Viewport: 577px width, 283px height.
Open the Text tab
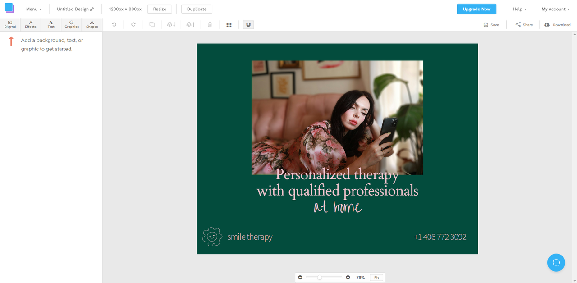point(51,24)
